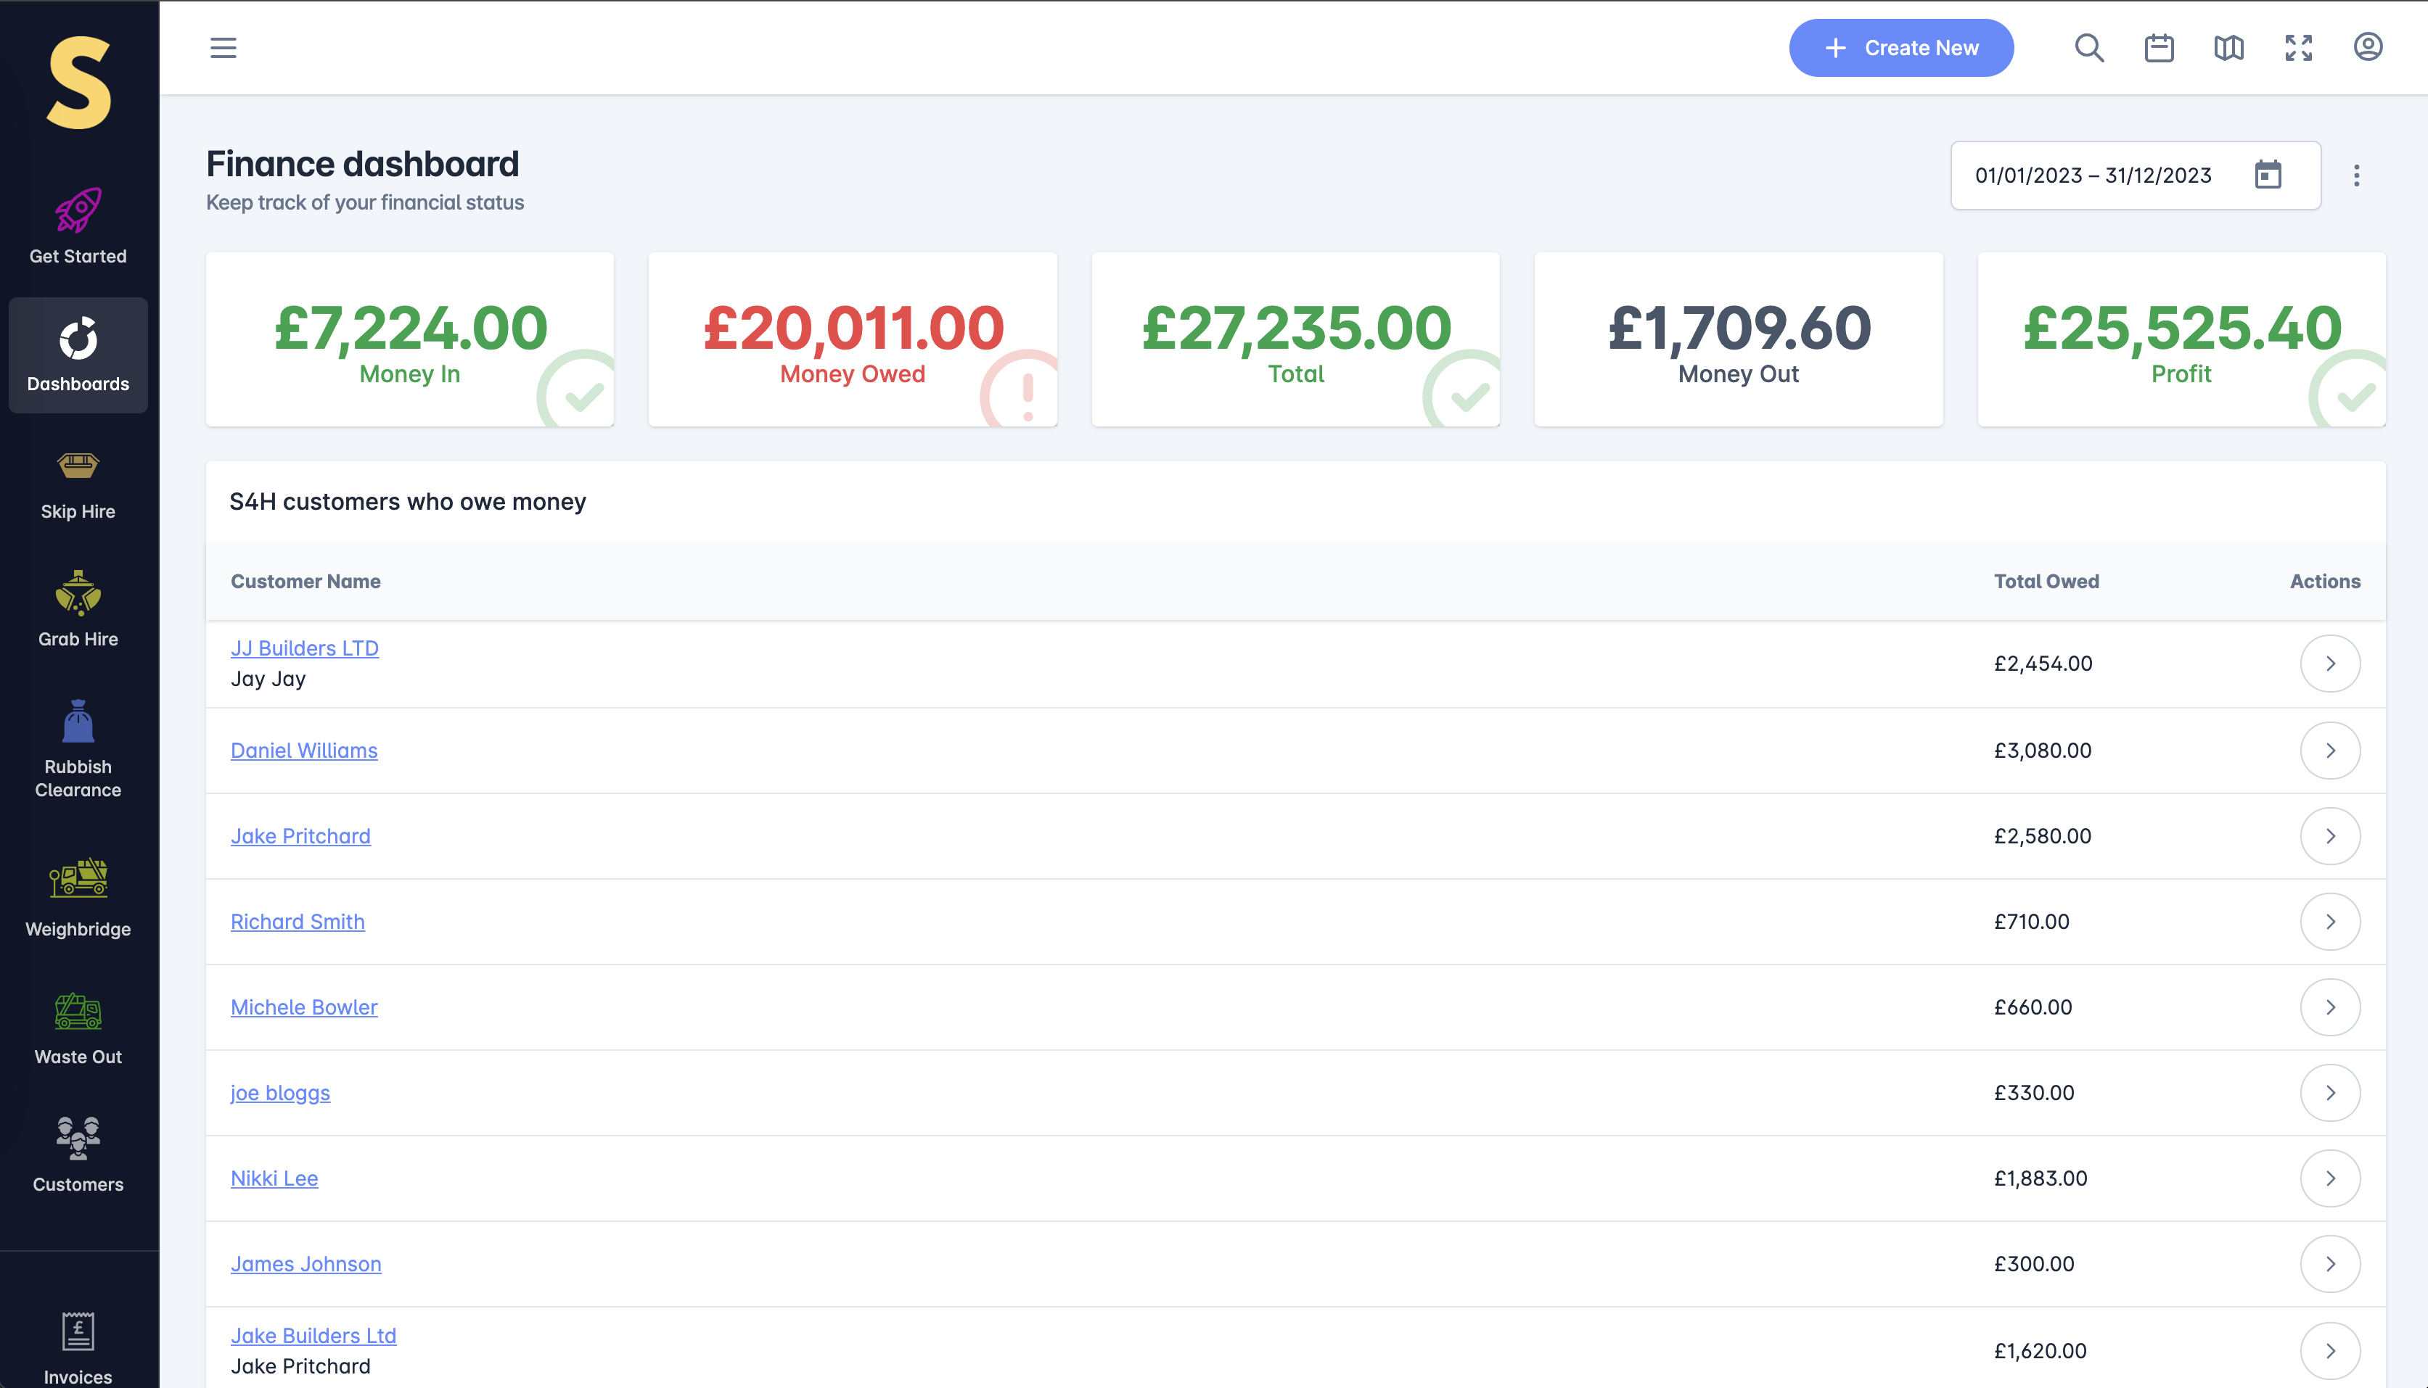Open Daniel Williams customer link
2428x1388 pixels.
click(304, 751)
